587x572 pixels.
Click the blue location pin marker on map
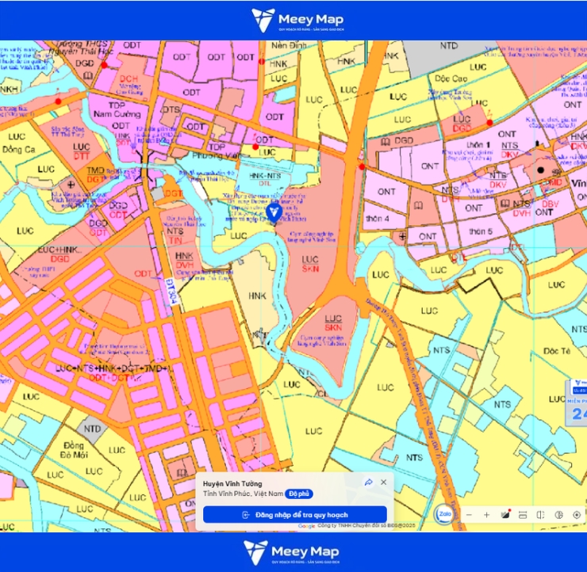pyautogui.click(x=274, y=214)
